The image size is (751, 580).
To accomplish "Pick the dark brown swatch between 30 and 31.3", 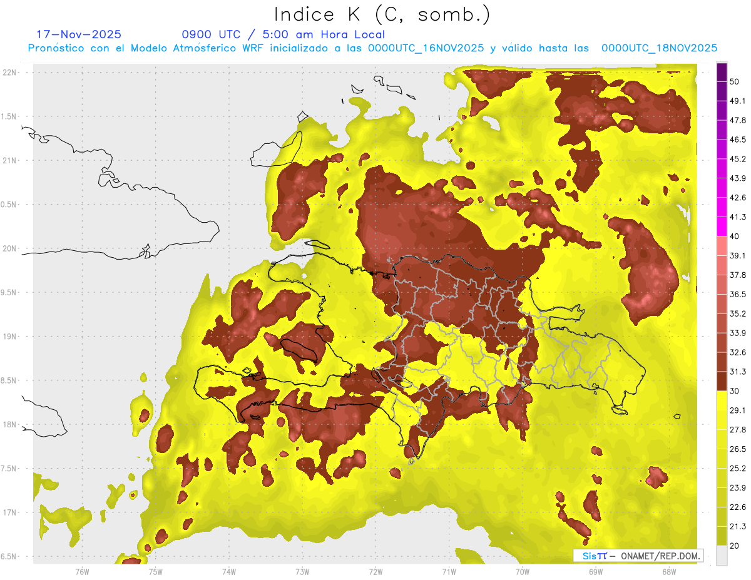I will click(x=722, y=382).
